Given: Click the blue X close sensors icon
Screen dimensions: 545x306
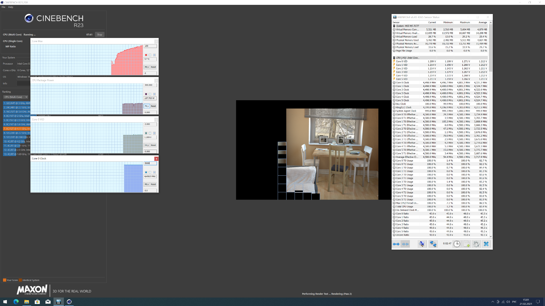Looking at the screenshot, I should tap(486, 244).
